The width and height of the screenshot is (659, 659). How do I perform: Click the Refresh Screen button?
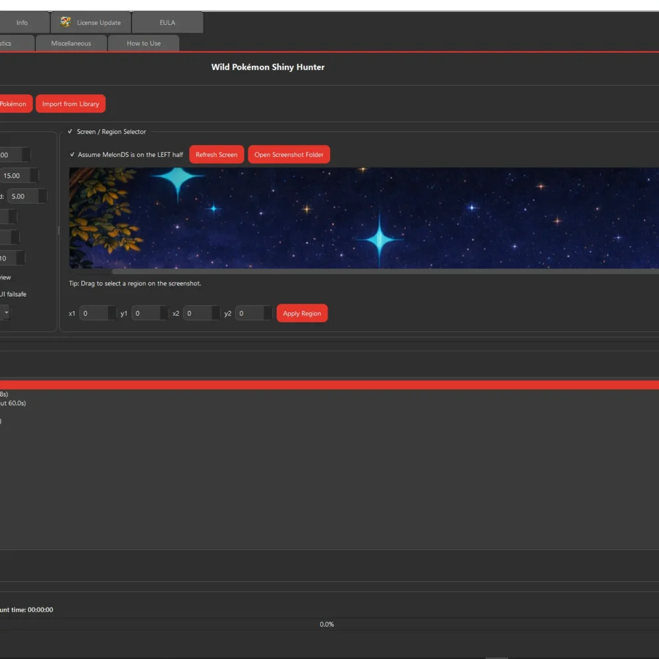(x=216, y=155)
